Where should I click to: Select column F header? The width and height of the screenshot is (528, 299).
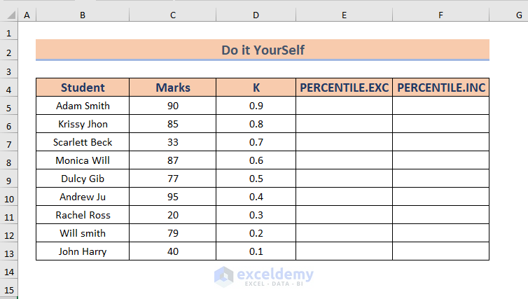440,15
